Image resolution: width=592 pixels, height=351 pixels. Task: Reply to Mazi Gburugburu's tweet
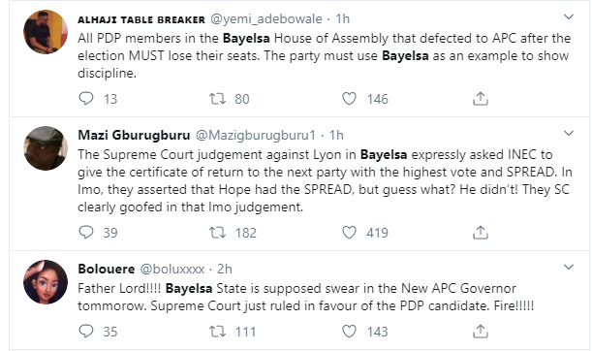(86, 232)
